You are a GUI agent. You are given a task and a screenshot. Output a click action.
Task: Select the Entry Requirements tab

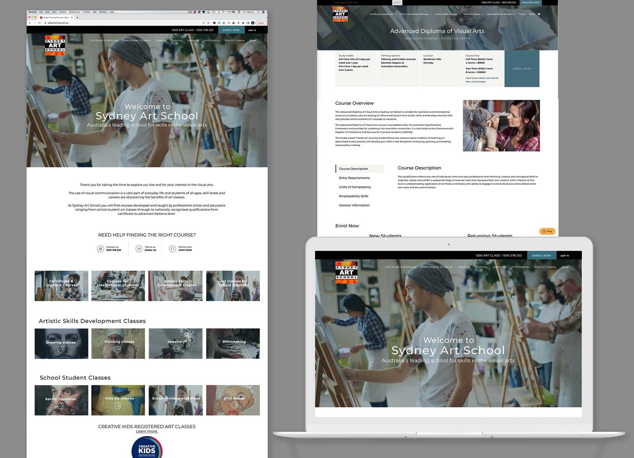(x=354, y=178)
